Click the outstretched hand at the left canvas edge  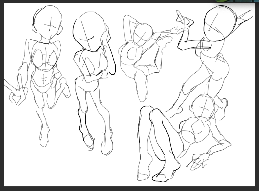16,96
